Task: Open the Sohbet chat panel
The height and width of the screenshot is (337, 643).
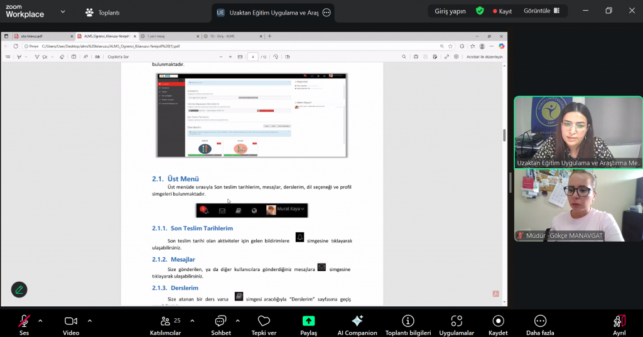Action: point(221,324)
